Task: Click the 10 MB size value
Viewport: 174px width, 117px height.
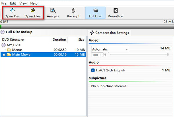Action: click(x=80, y=50)
